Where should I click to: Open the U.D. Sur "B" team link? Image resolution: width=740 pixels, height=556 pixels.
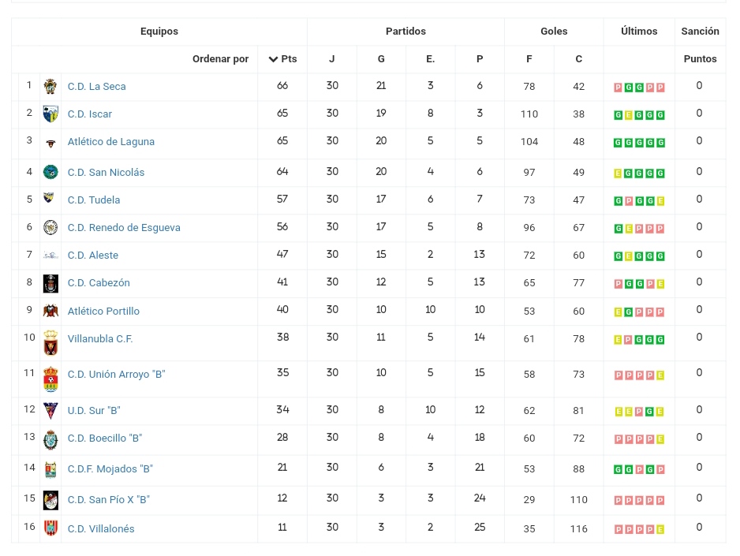(94, 411)
